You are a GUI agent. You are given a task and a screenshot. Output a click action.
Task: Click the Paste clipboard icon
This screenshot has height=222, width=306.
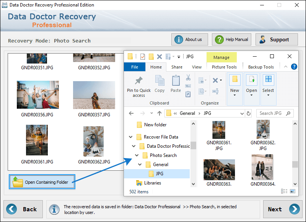click(x=176, y=80)
